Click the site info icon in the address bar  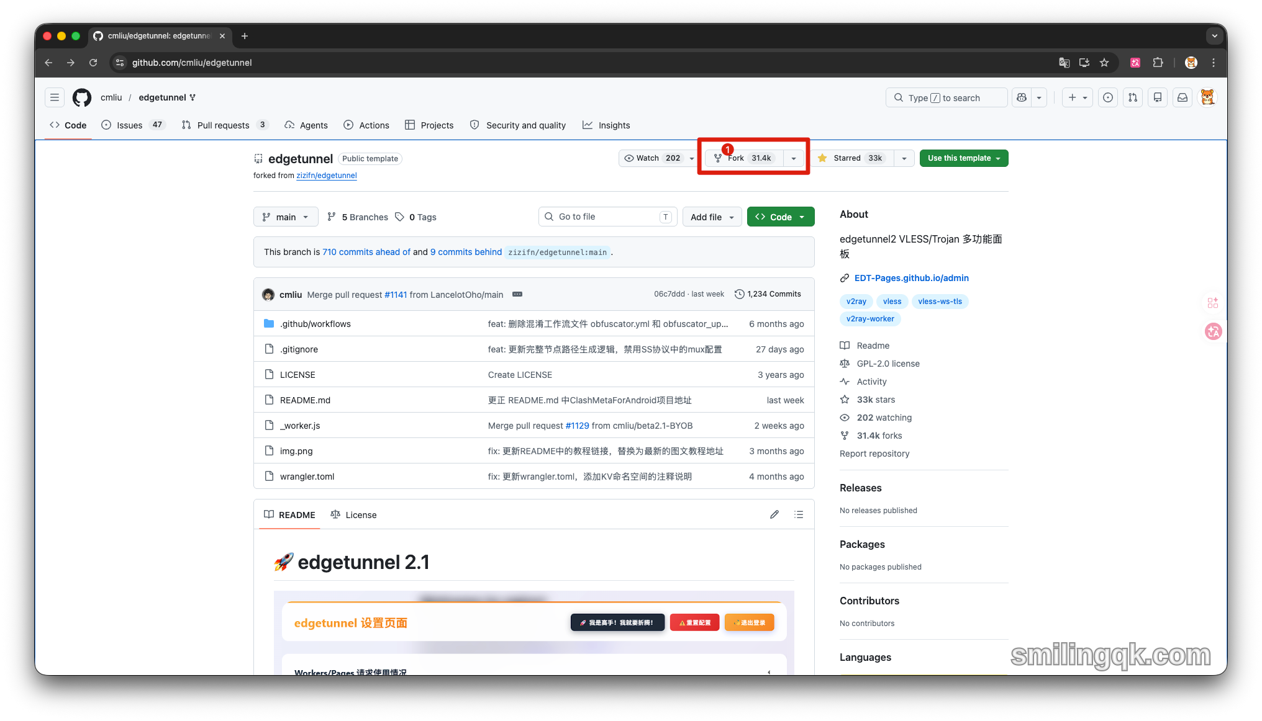(x=120, y=63)
